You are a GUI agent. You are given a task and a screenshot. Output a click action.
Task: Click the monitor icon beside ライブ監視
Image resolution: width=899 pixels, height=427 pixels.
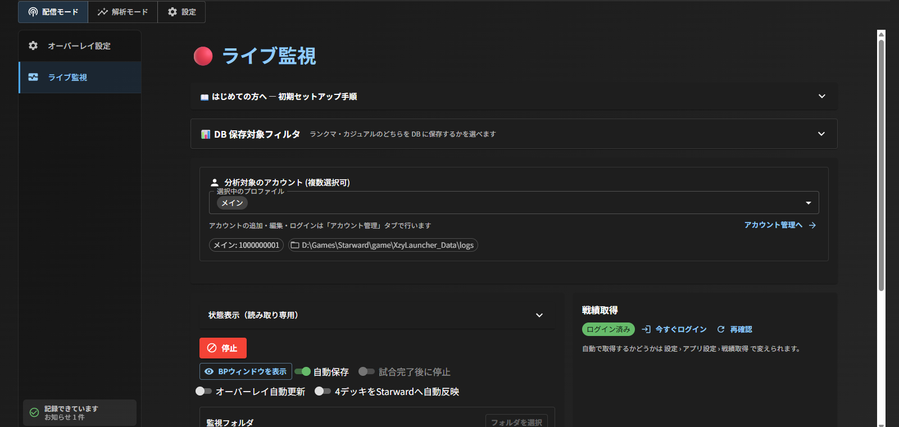(x=33, y=77)
